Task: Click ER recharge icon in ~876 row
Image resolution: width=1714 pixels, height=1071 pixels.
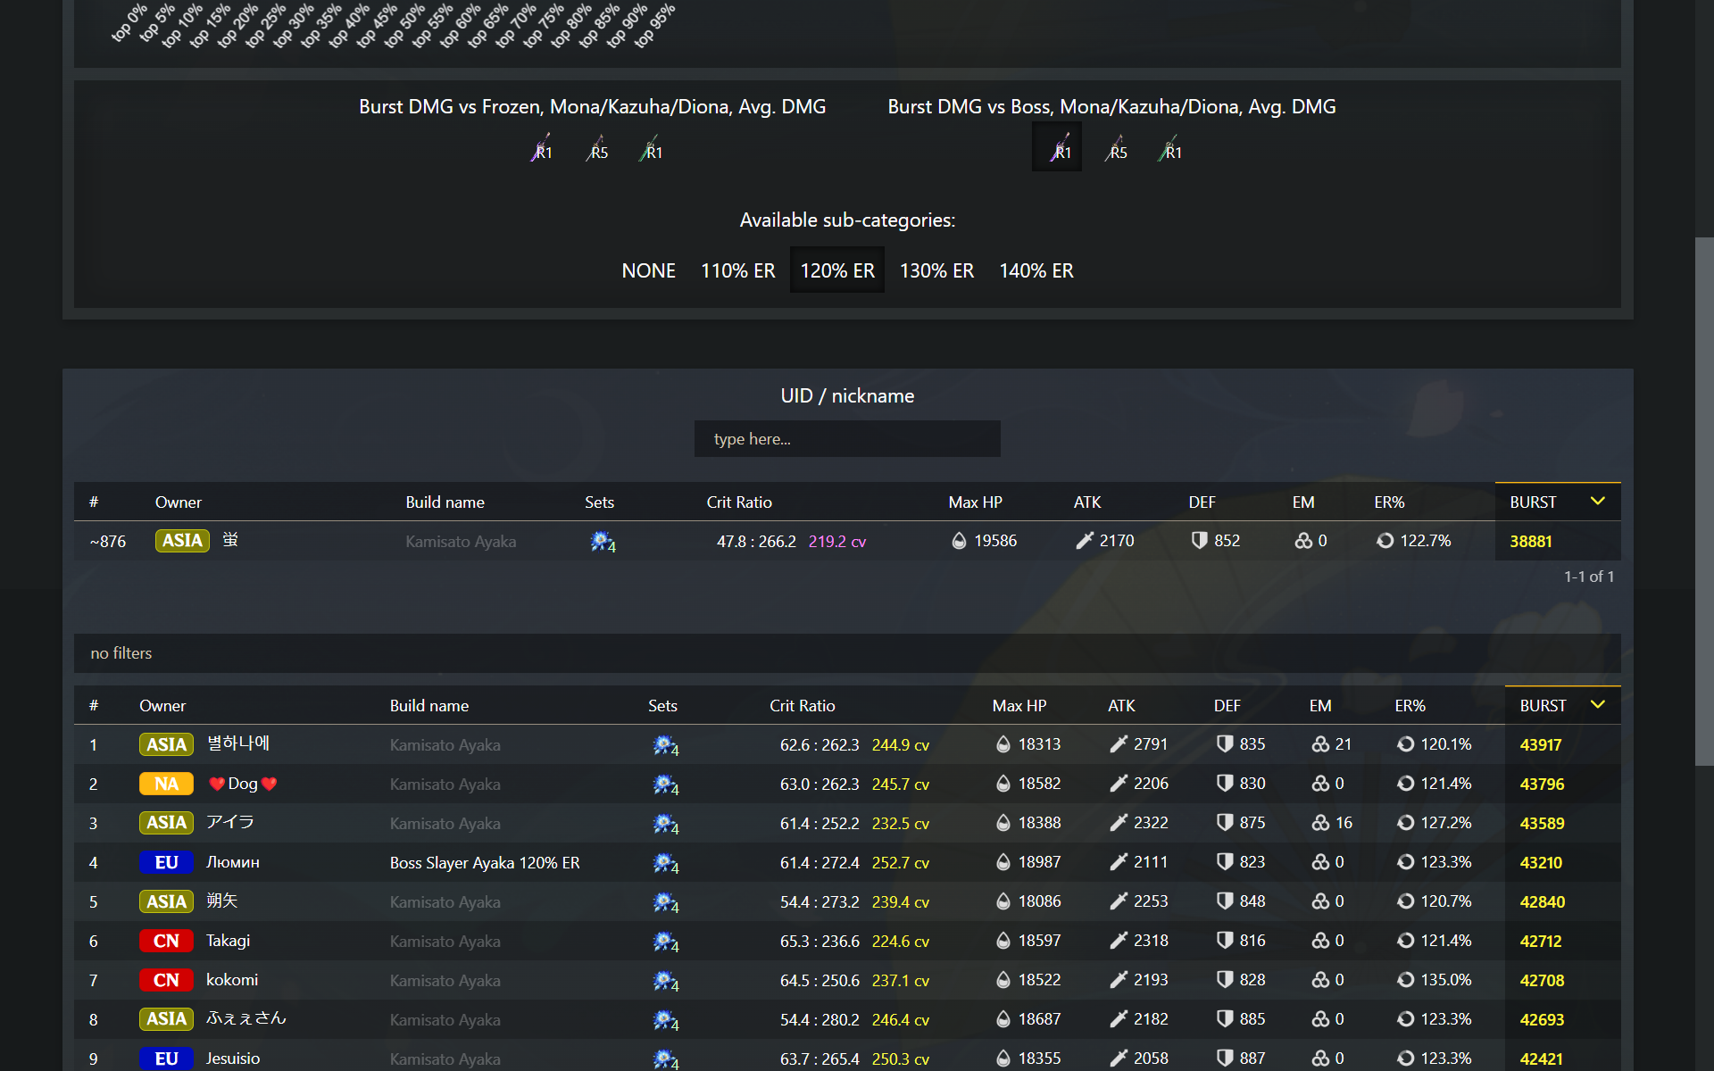Action: pos(1385,541)
